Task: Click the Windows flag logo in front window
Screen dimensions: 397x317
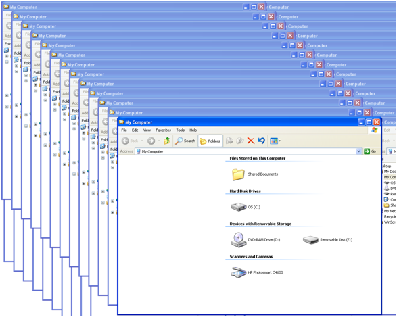Action: click(x=375, y=130)
